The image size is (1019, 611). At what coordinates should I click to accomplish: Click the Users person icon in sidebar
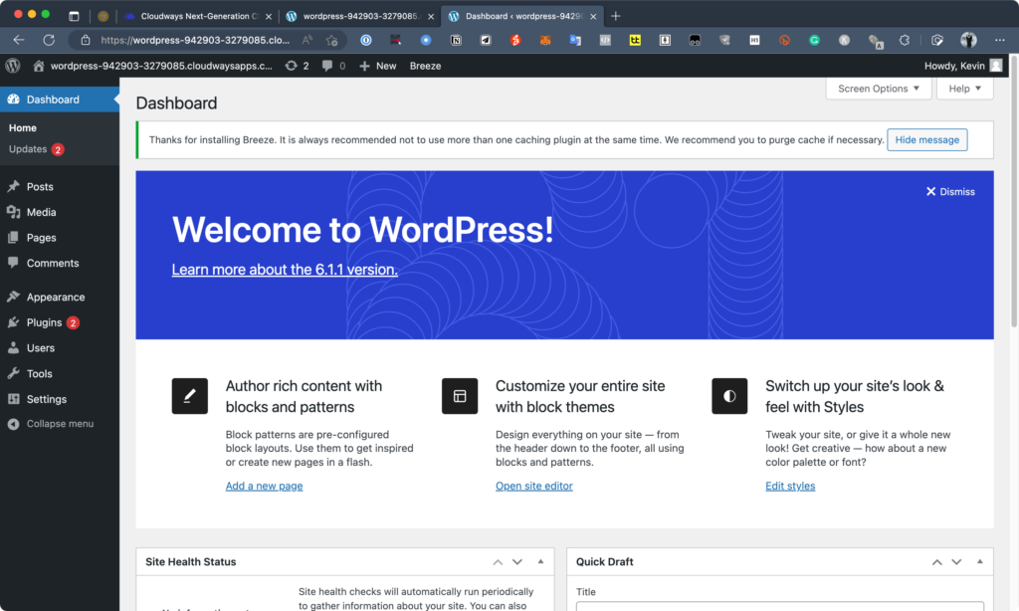(13, 347)
